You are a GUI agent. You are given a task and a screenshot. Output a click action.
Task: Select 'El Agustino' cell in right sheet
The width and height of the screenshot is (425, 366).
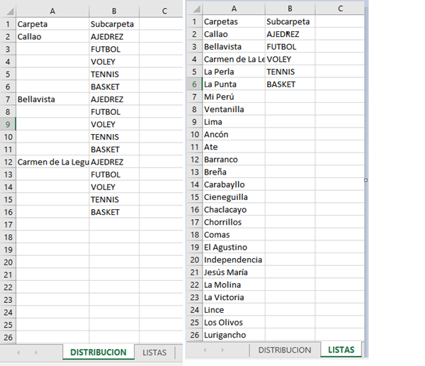[234, 247]
